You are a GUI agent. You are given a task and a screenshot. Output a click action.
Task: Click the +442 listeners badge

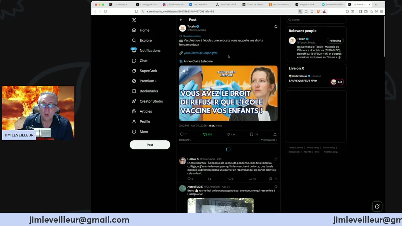[337, 82]
